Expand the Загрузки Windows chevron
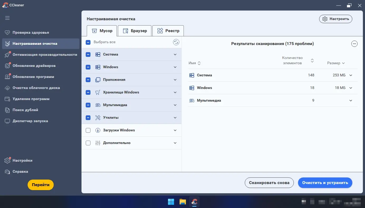Screen dimensions: 365x208 pyautogui.click(x=175, y=130)
